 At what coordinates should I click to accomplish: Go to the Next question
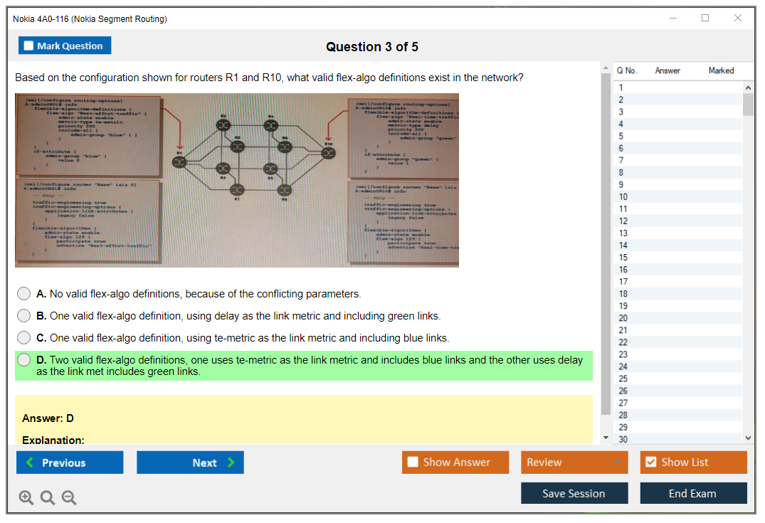click(x=190, y=463)
